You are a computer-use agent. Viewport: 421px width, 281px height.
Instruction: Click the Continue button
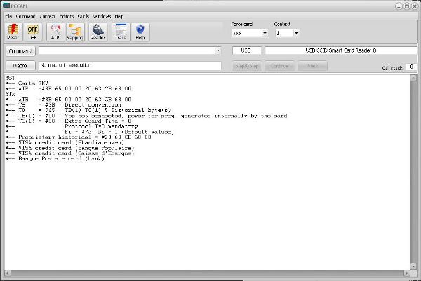click(x=279, y=66)
